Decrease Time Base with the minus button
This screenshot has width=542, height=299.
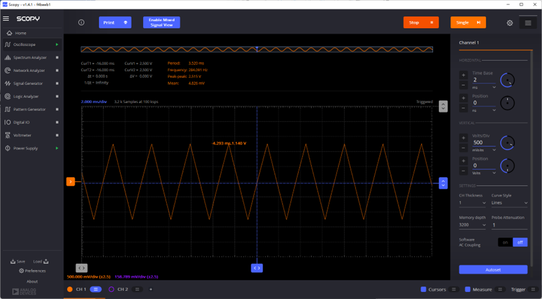pos(464,85)
